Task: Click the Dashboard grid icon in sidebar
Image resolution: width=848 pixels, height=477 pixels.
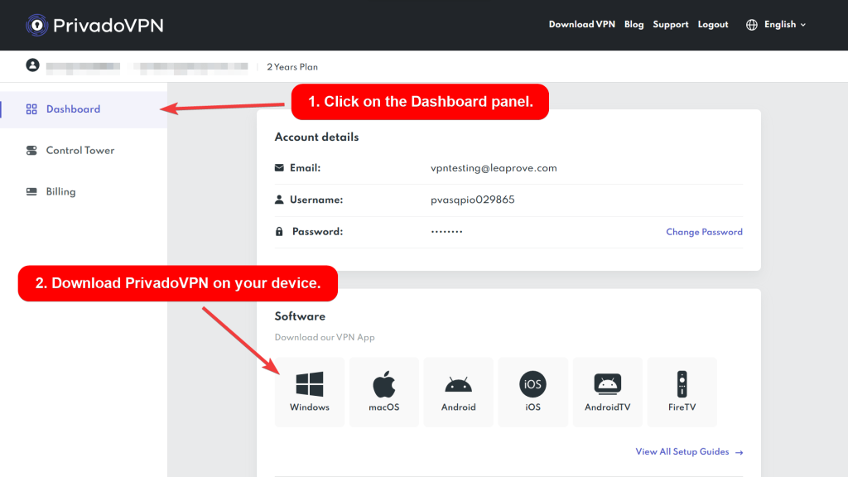Action: click(31, 109)
